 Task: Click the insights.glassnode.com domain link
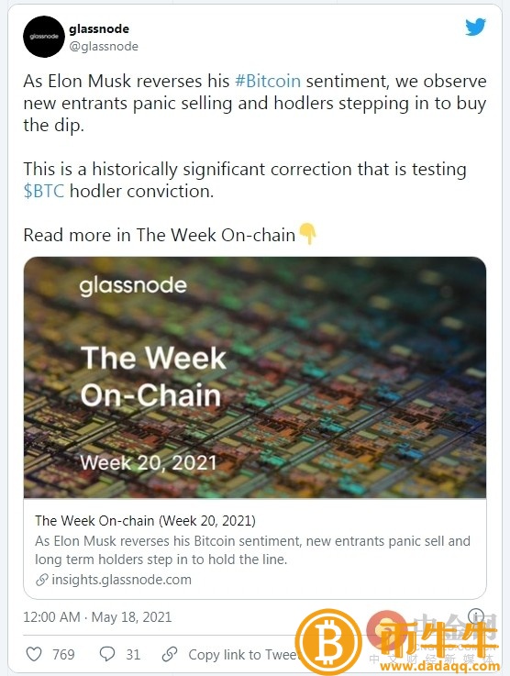click(x=122, y=580)
